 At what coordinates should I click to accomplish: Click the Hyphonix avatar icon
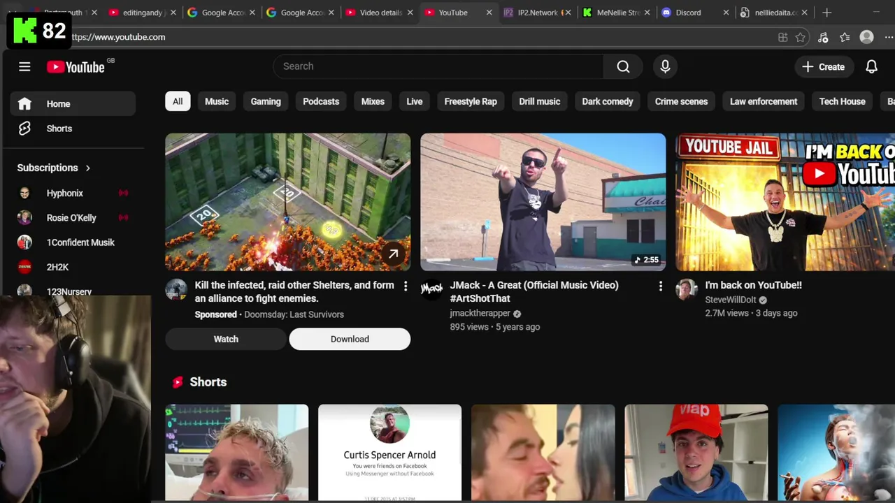coord(24,193)
